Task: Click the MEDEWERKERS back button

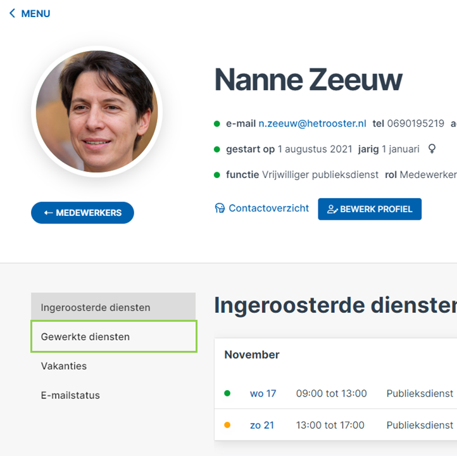Action: [82, 213]
